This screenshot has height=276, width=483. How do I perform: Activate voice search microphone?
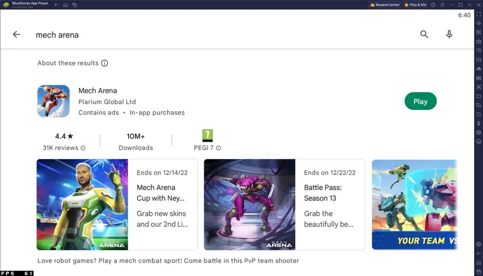tap(449, 34)
